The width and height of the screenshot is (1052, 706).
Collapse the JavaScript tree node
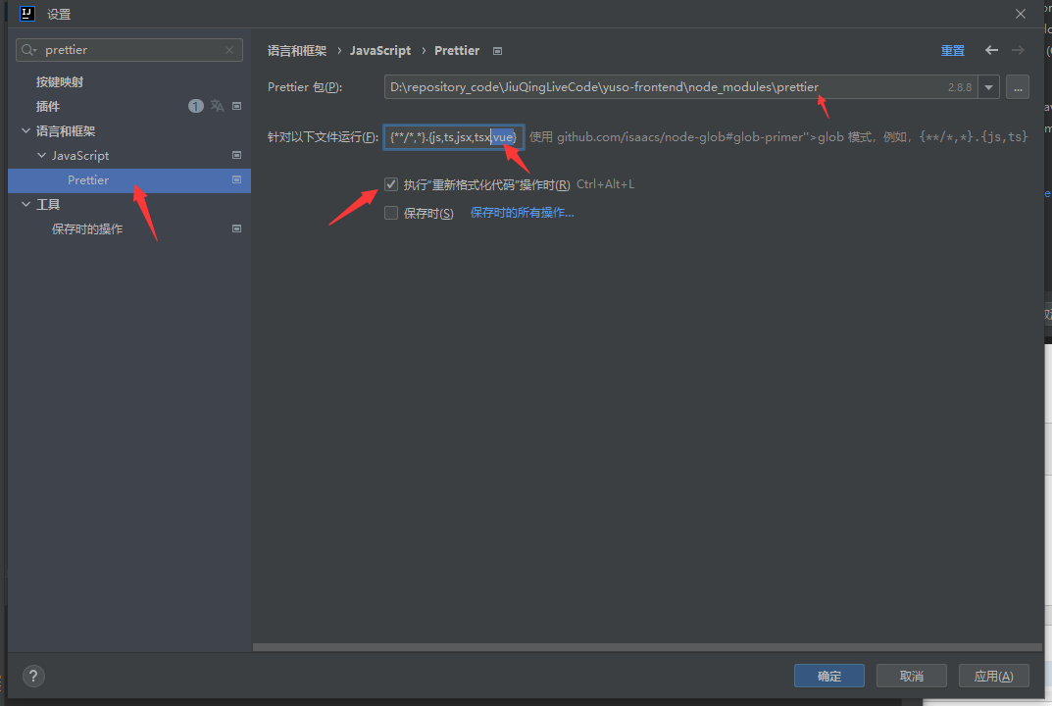click(41, 155)
